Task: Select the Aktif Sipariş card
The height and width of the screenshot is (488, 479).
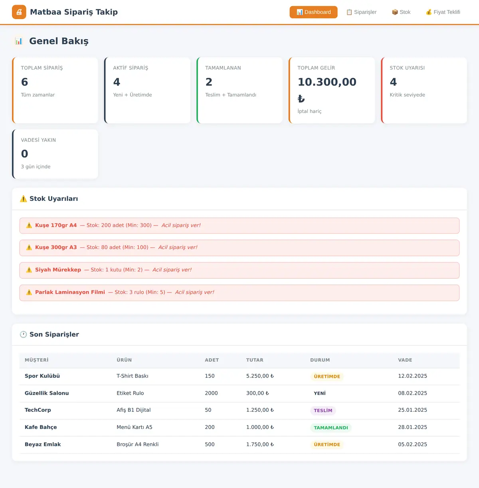Action: (147, 90)
